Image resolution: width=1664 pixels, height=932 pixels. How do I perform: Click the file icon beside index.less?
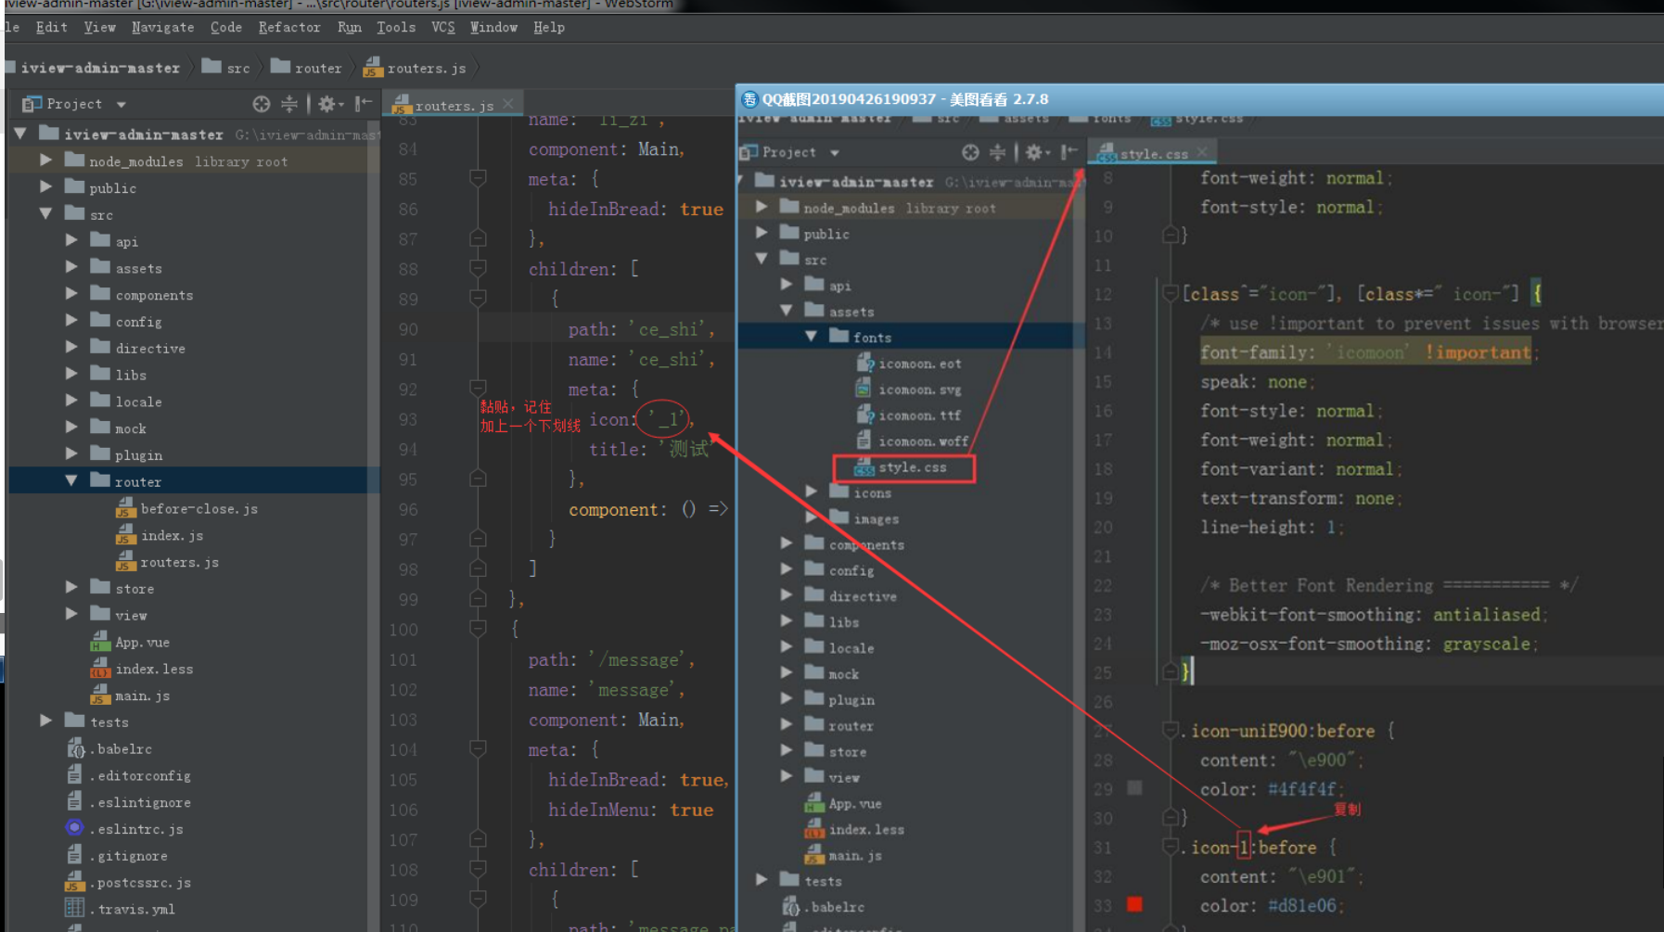100,669
